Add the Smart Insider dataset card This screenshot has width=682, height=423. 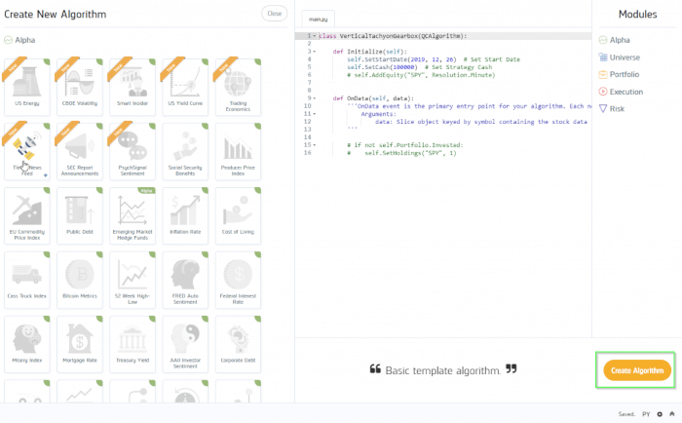click(x=133, y=87)
